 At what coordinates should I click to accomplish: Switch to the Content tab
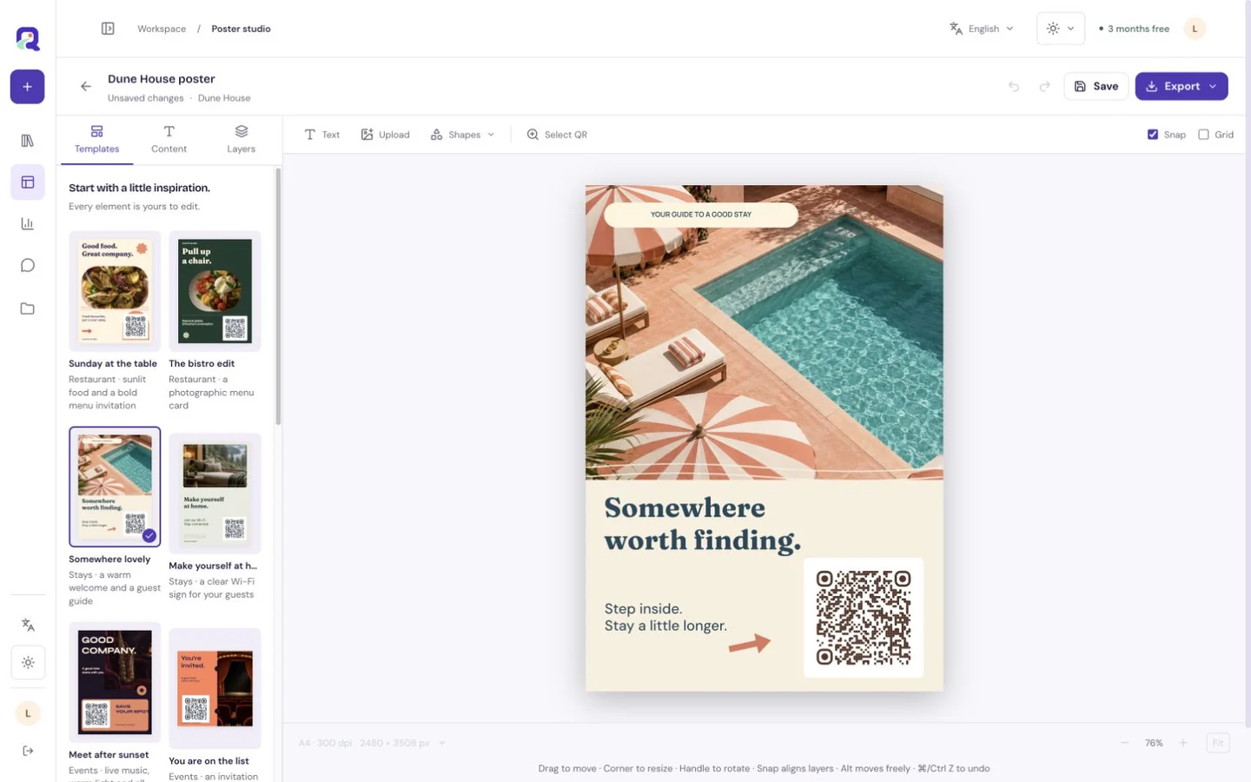[x=169, y=139]
